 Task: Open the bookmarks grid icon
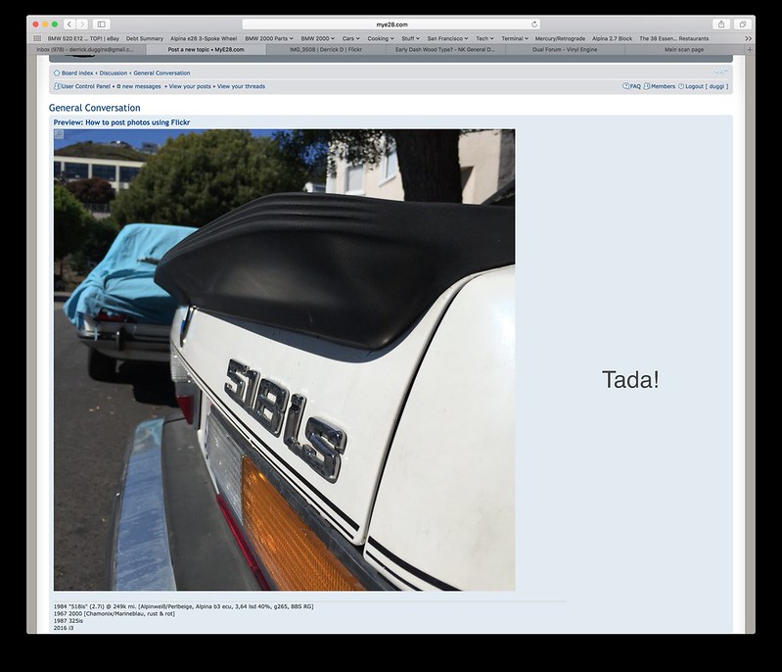pos(37,38)
